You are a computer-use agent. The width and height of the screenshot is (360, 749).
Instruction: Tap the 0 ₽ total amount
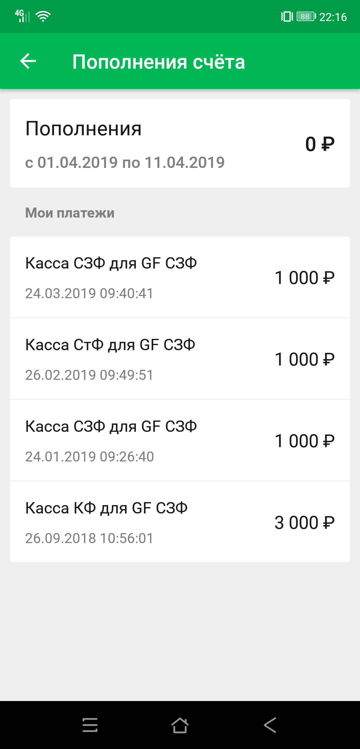click(x=319, y=144)
